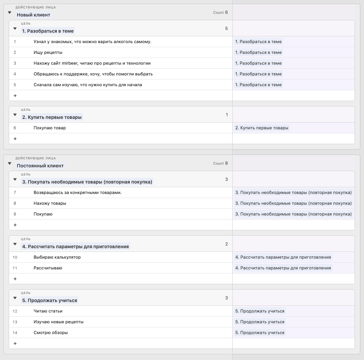Collapse the 3. Покупать необходимые товары group
Viewport: 364px width, 360px height.
pos(15,179)
